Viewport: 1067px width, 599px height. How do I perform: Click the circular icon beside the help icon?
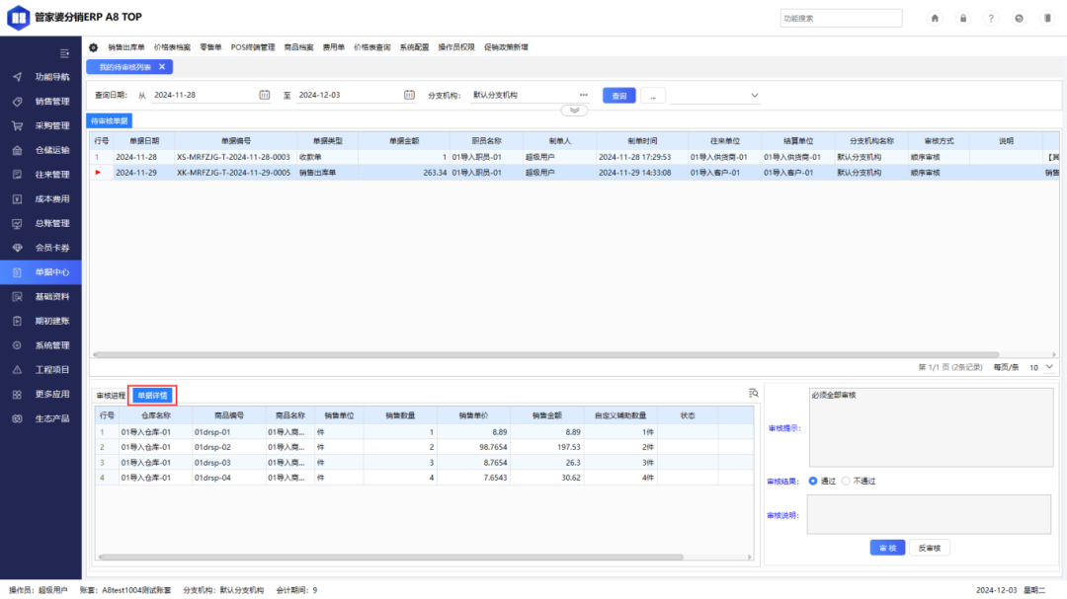coord(1019,19)
